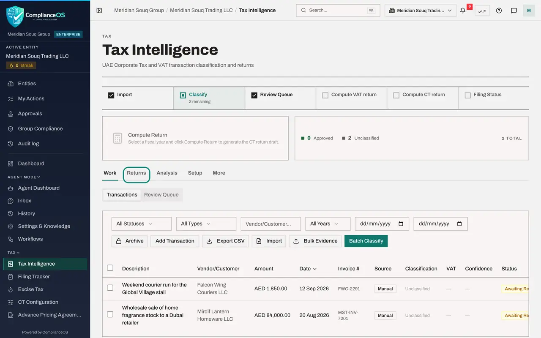541x338 pixels.
Task: Tick the checkbox for Weekend courier run row
Action: coord(110,288)
